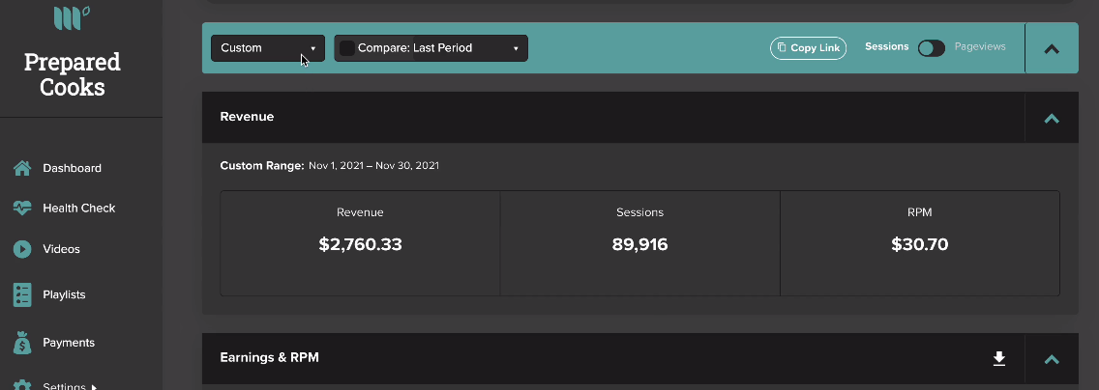The image size is (1099, 390).
Task: Click the Playlists list icon
Action: pos(22,294)
